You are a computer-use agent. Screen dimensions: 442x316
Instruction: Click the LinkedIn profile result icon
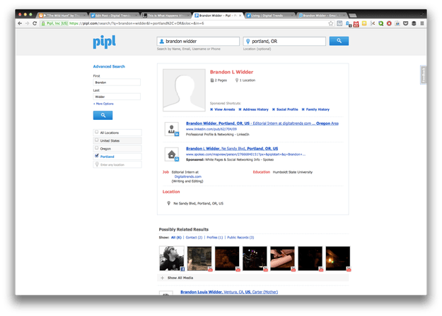click(172, 129)
